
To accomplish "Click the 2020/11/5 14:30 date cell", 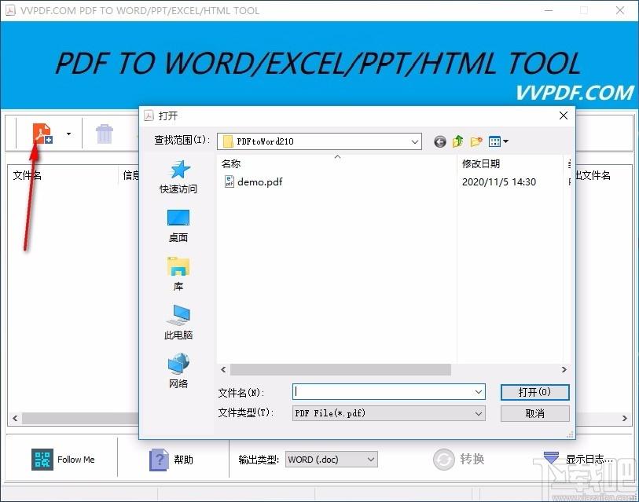I will [x=499, y=182].
